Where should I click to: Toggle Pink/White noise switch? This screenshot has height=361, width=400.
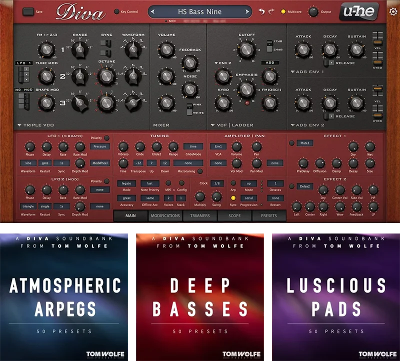(x=189, y=109)
